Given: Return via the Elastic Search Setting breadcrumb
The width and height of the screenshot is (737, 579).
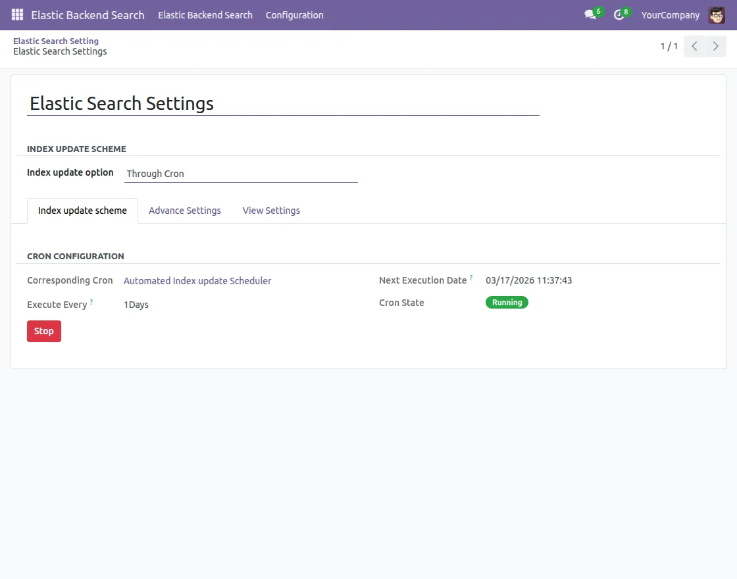Looking at the screenshot, I should [56, 41].
